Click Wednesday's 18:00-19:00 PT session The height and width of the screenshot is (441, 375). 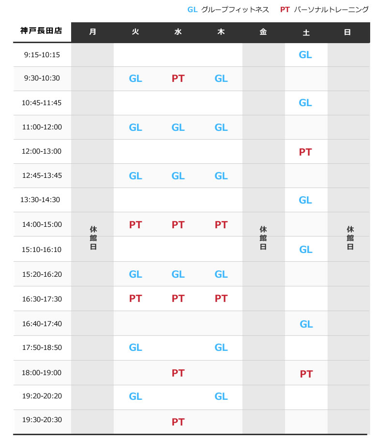(x=178, y=373)
